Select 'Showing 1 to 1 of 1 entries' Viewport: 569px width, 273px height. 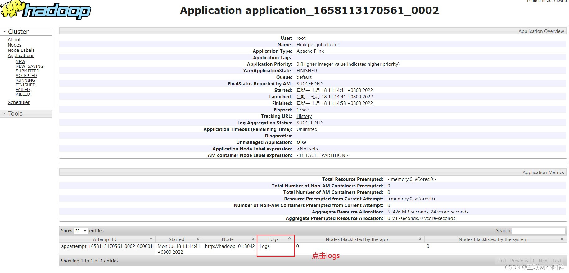click(90, 261)
